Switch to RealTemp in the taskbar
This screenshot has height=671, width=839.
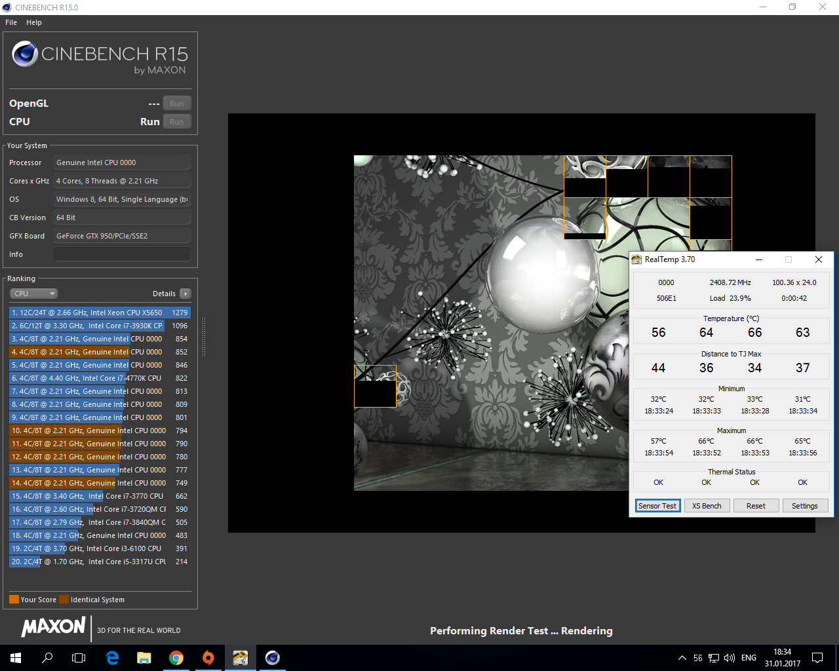[241, 658]
